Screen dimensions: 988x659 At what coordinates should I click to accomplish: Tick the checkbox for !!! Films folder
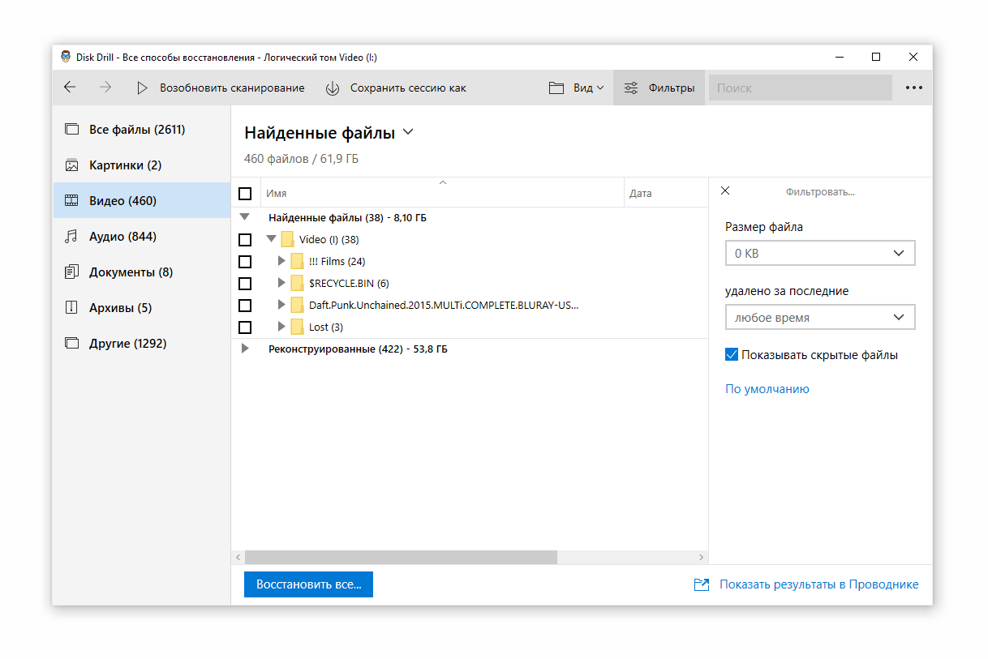pyautogui.click(x=245, y=262)
